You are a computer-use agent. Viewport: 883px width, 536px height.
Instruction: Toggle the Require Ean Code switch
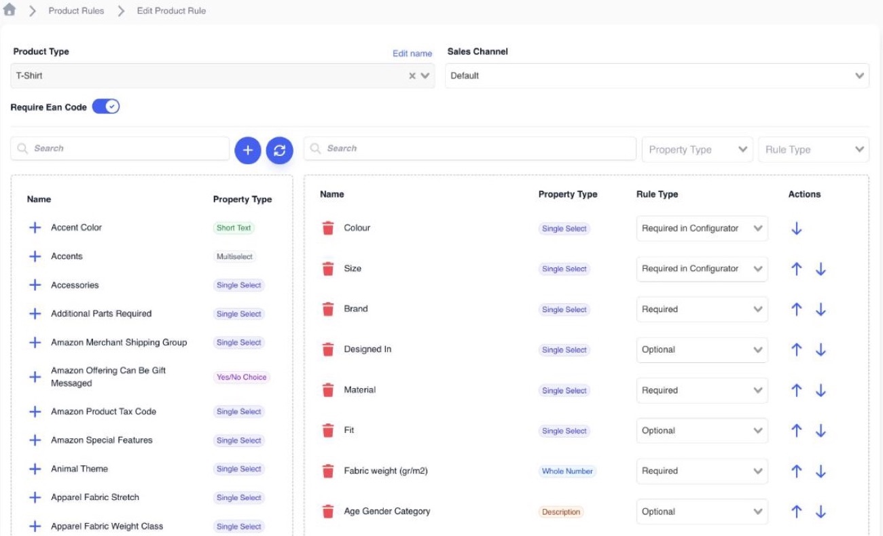(x=106, y=107)
